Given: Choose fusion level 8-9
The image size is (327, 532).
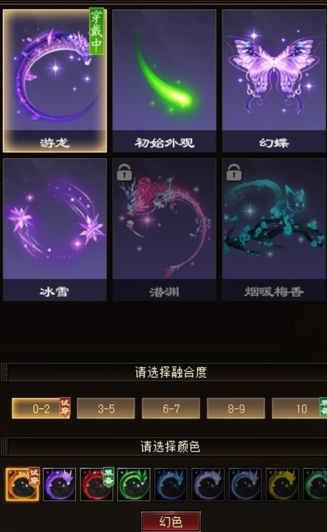Looking at the screenshot, I should pos(236,409).
